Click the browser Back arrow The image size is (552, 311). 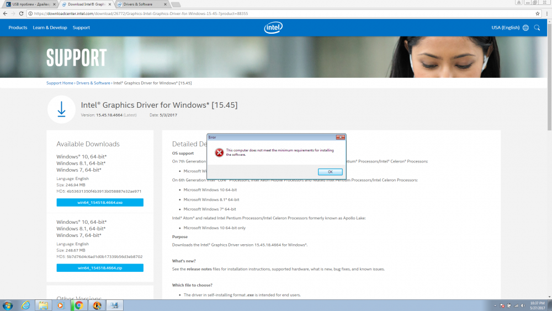click(x=5, y=13)
